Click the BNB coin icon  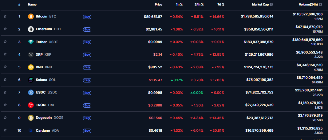click(x=31, y=67)
